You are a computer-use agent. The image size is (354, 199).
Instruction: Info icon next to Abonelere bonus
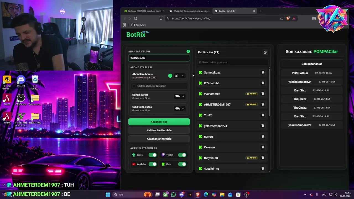(170, 76)
